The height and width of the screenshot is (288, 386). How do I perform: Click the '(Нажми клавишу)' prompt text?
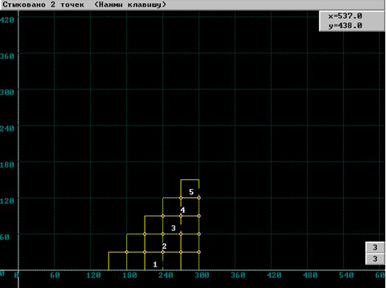(130, 4)
